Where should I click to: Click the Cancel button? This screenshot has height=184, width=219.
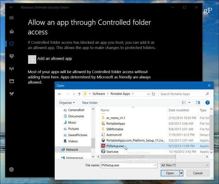pyautogui.click(x=198, y=173)
